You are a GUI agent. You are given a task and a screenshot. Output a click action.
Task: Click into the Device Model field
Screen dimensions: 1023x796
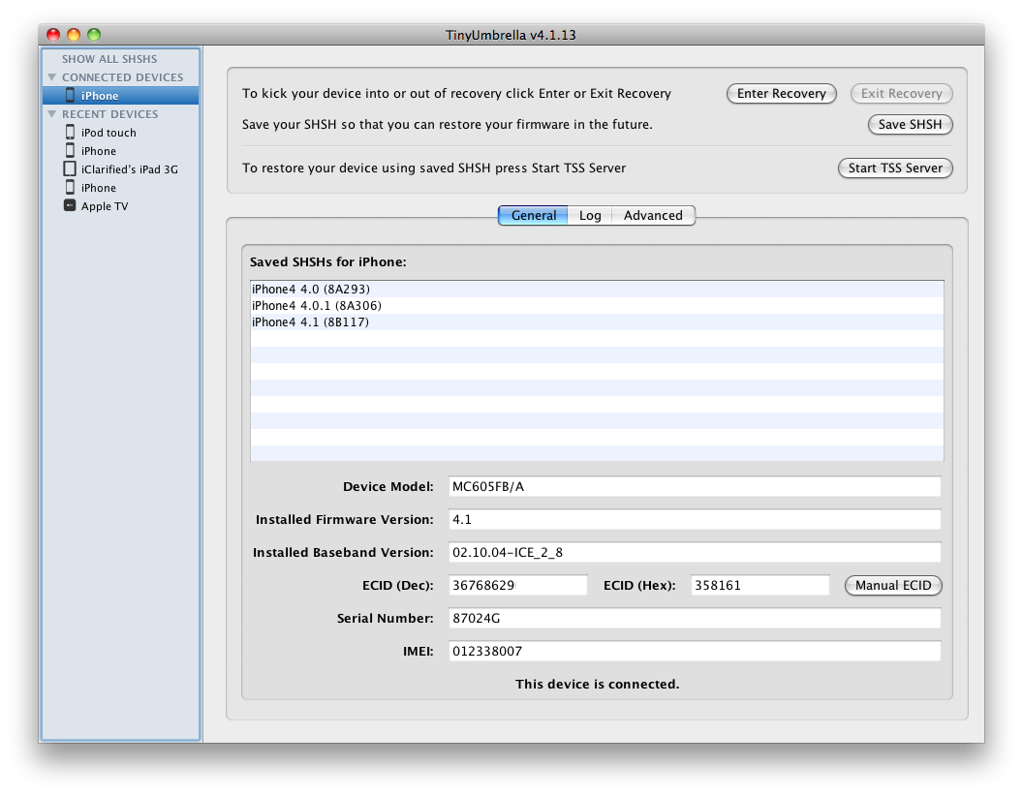694,487
